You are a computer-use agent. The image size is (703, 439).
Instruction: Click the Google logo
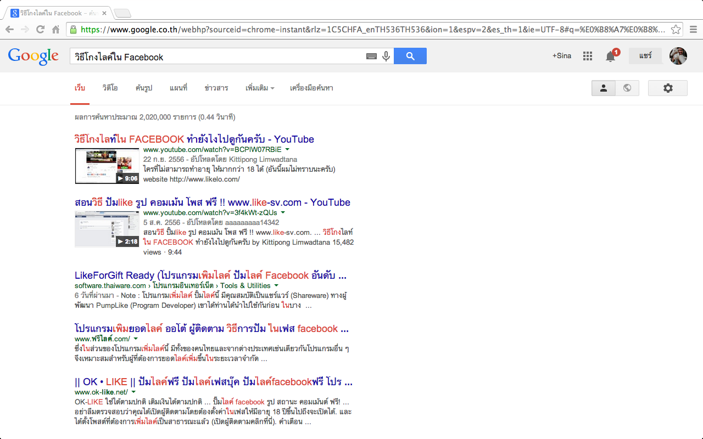tap(33, 56)
